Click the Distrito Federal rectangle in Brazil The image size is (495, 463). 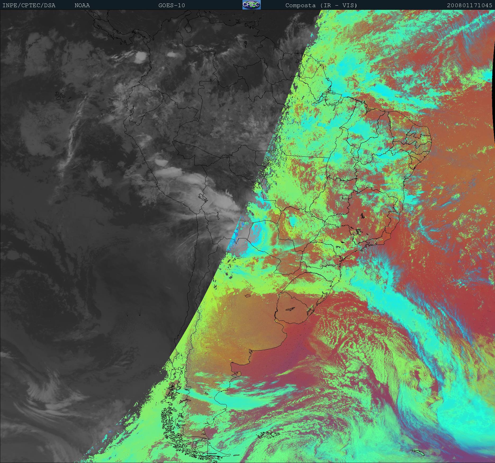(345, 197)
